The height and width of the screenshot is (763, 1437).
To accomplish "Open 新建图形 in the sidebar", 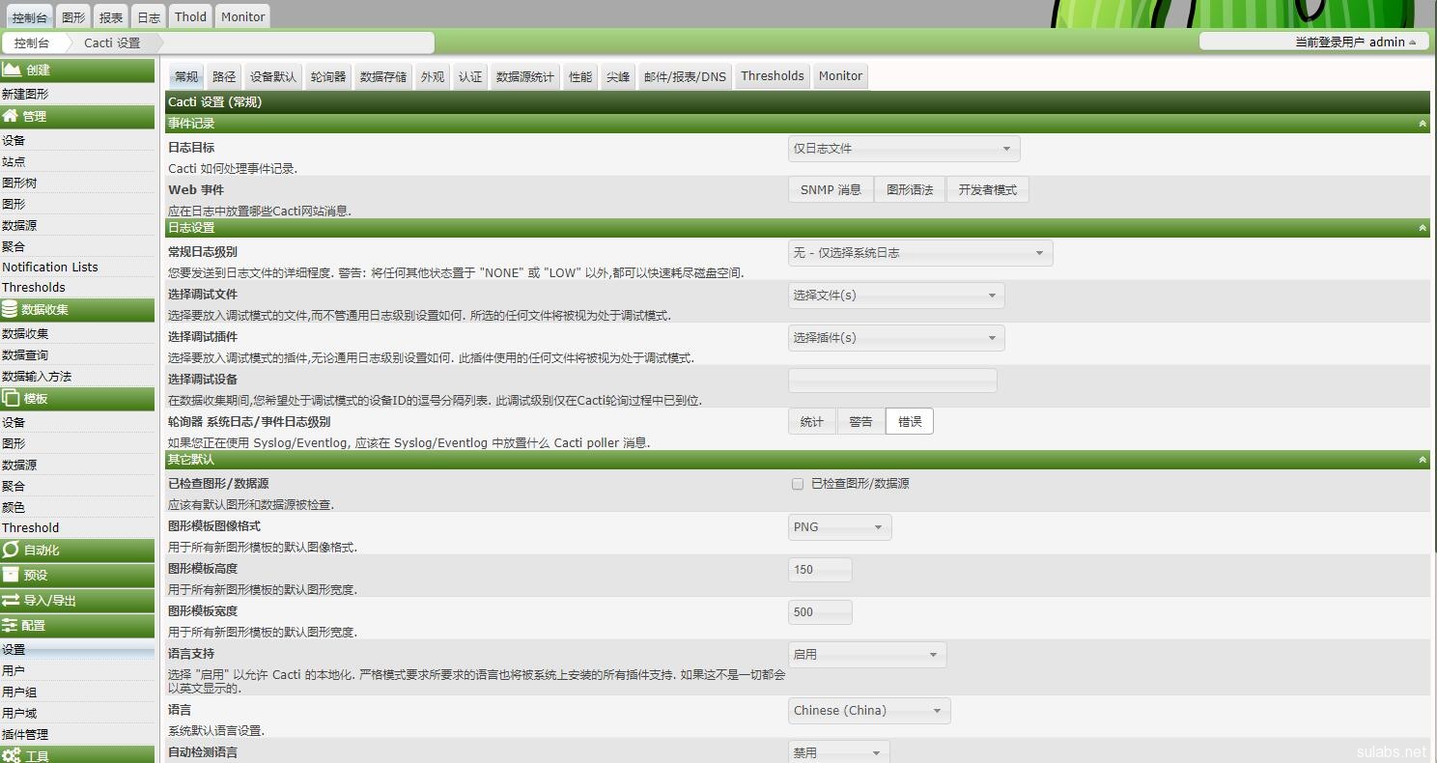I will pyautogui.click(x=25, y=94).
